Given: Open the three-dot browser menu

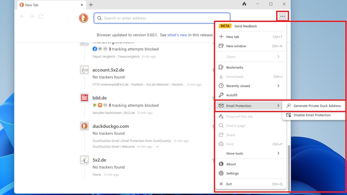Looking at the screenshot, I should click(x=282, y=16).
